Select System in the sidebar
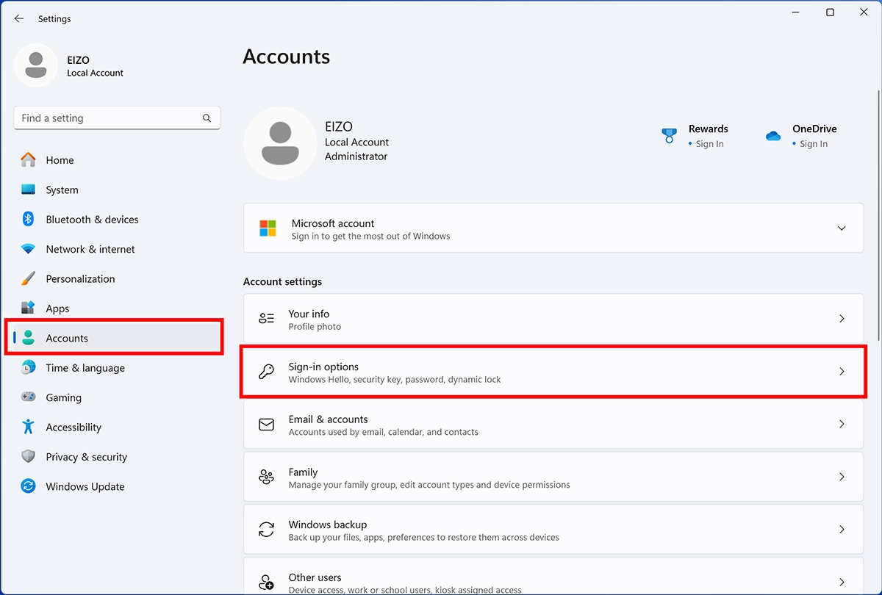Screen dimensions: 882x595 click(117, 190)
